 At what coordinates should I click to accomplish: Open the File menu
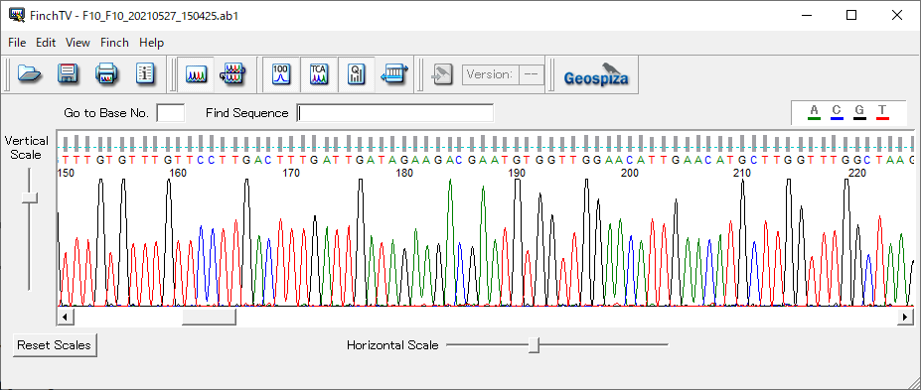(17, 43)
